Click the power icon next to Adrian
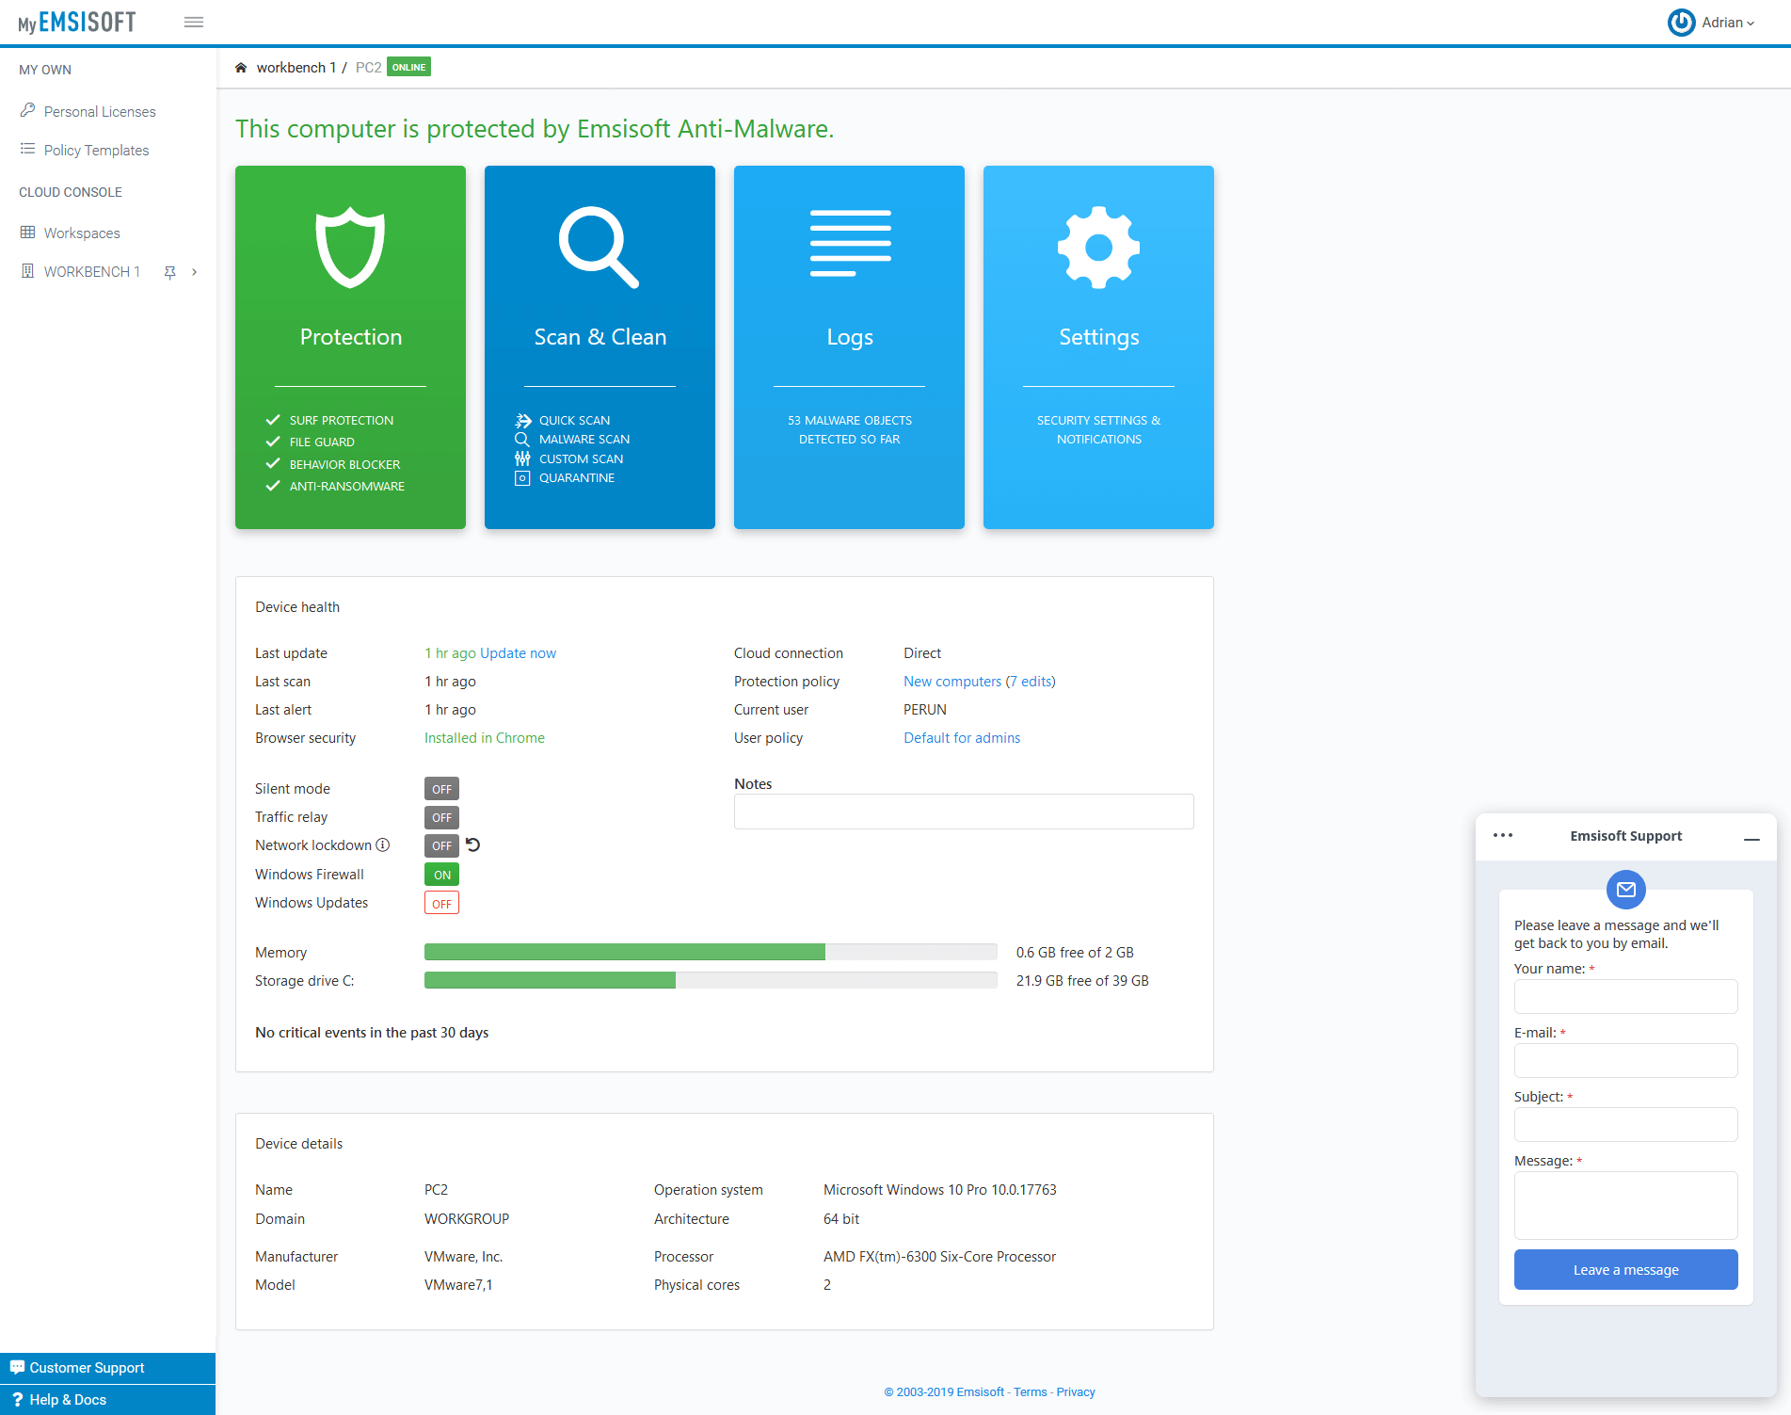 [x=1681, y=23]
